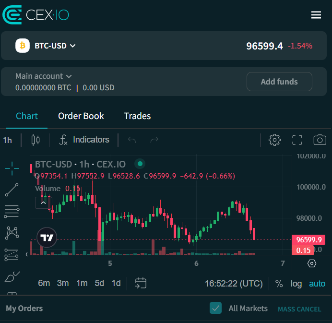332x323 pixels.
Task: Open the go-to-date calendar icon
Action: [141, 283]
